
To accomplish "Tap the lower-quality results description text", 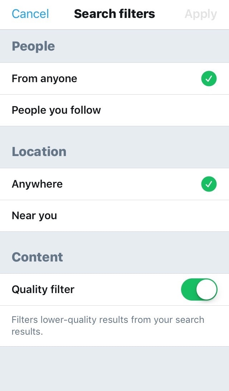I will (108, 325).
